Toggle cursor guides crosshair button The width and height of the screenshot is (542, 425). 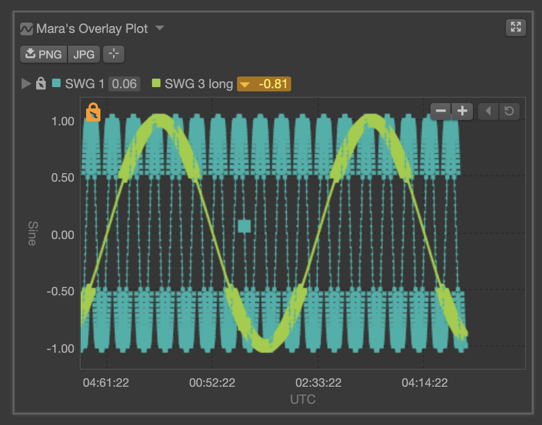point(114,54)
